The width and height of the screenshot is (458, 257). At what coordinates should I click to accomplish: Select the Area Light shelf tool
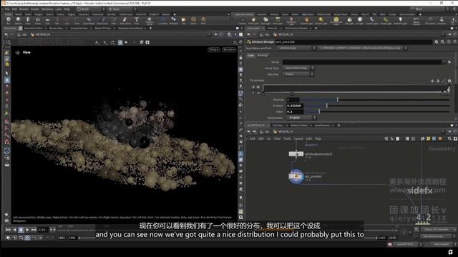pyautogui.click(x=278, y=21)
